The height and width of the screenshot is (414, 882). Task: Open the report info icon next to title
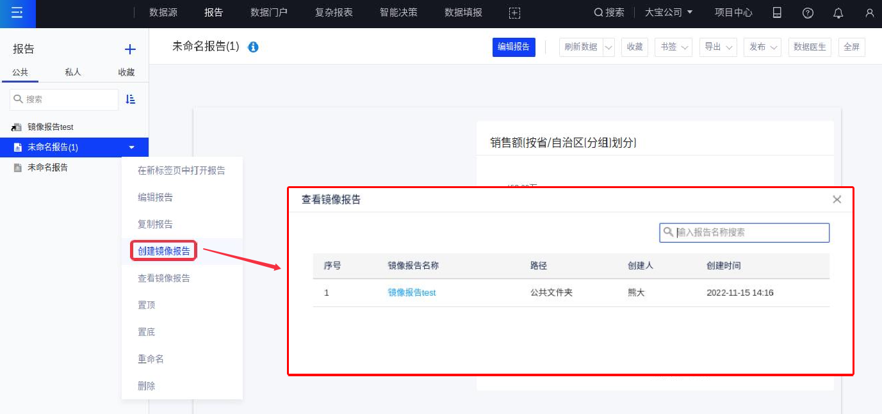[x=253, y=47]
